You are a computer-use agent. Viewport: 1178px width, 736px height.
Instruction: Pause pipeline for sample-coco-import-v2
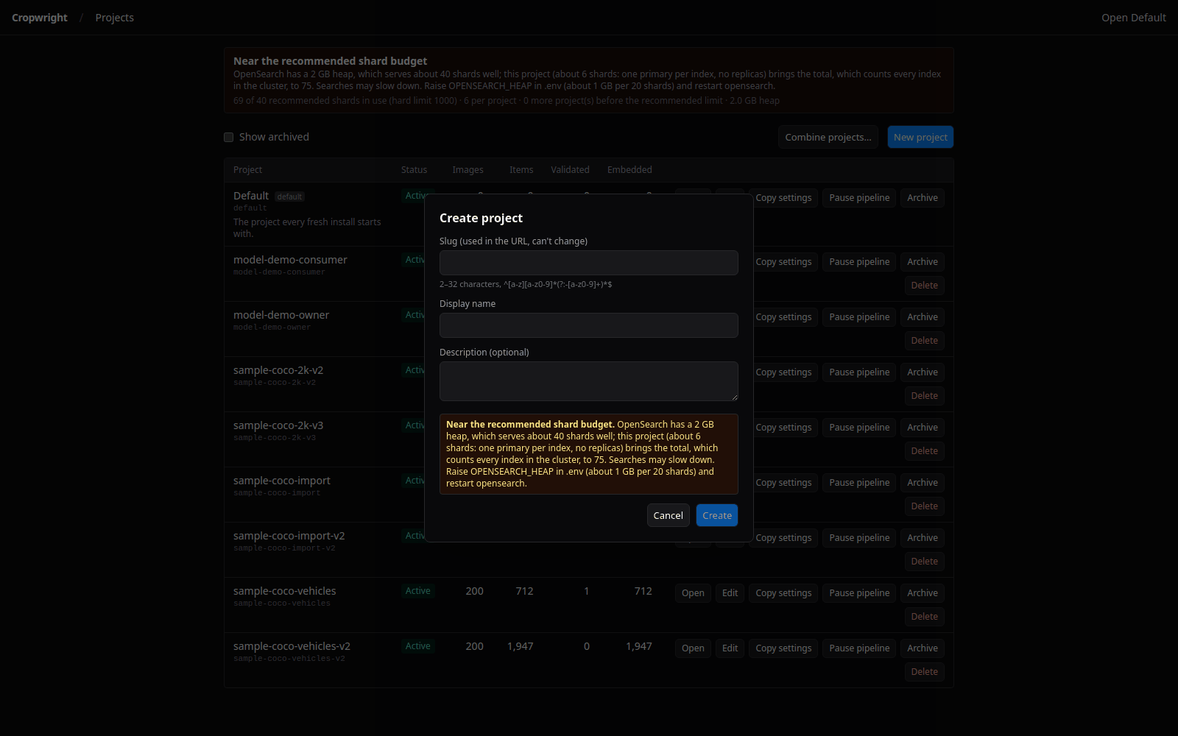click(859, 538)
